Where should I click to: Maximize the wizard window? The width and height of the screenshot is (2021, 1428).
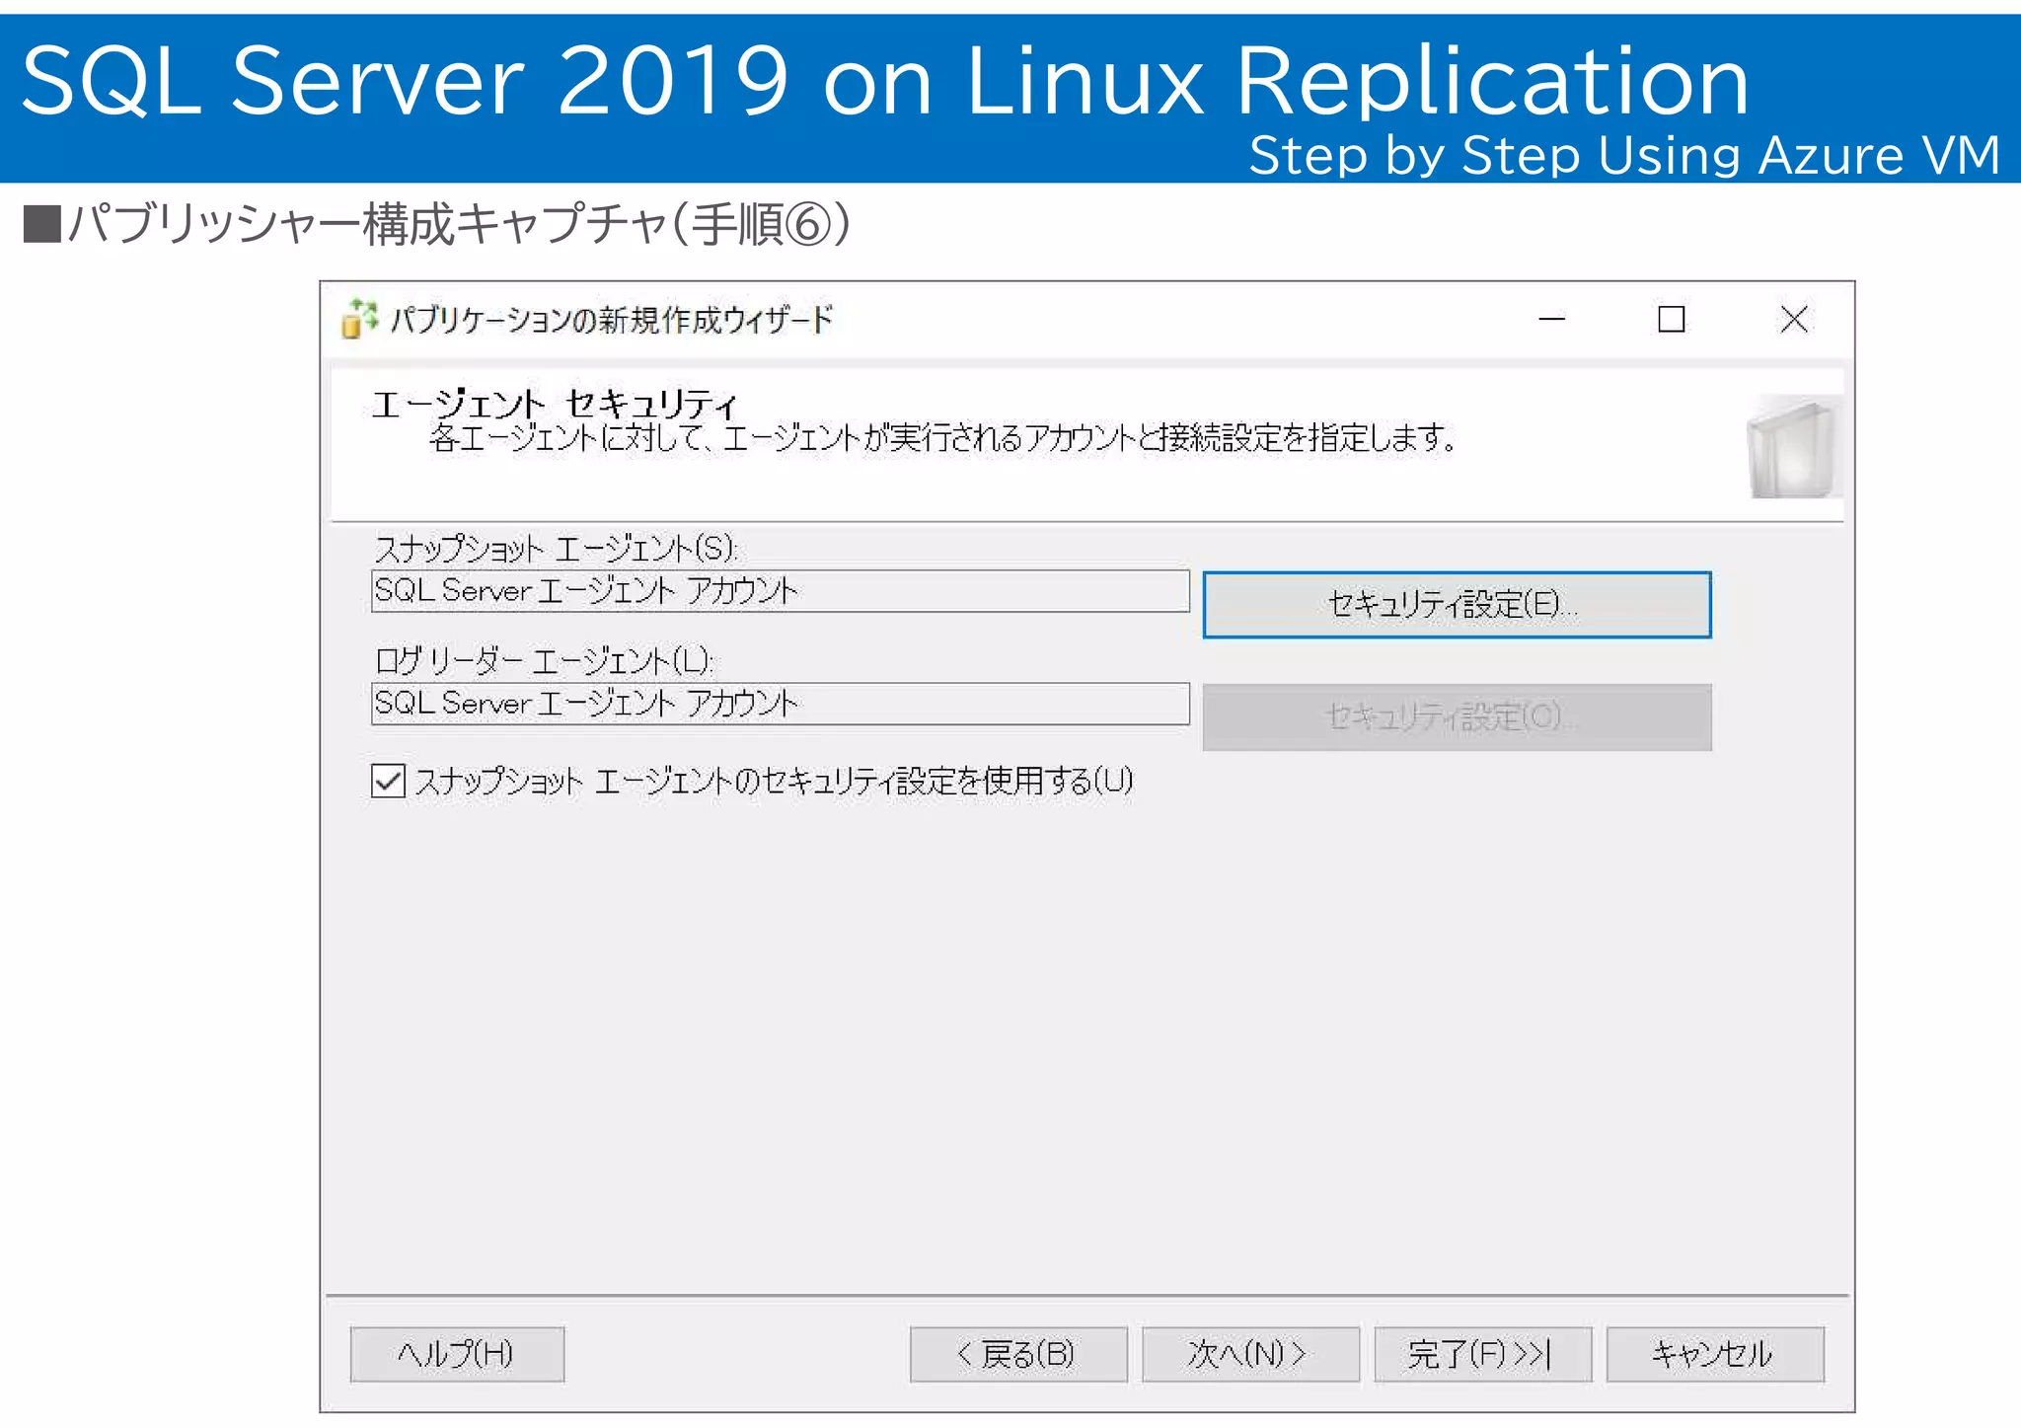click(x=1671, y=319)
